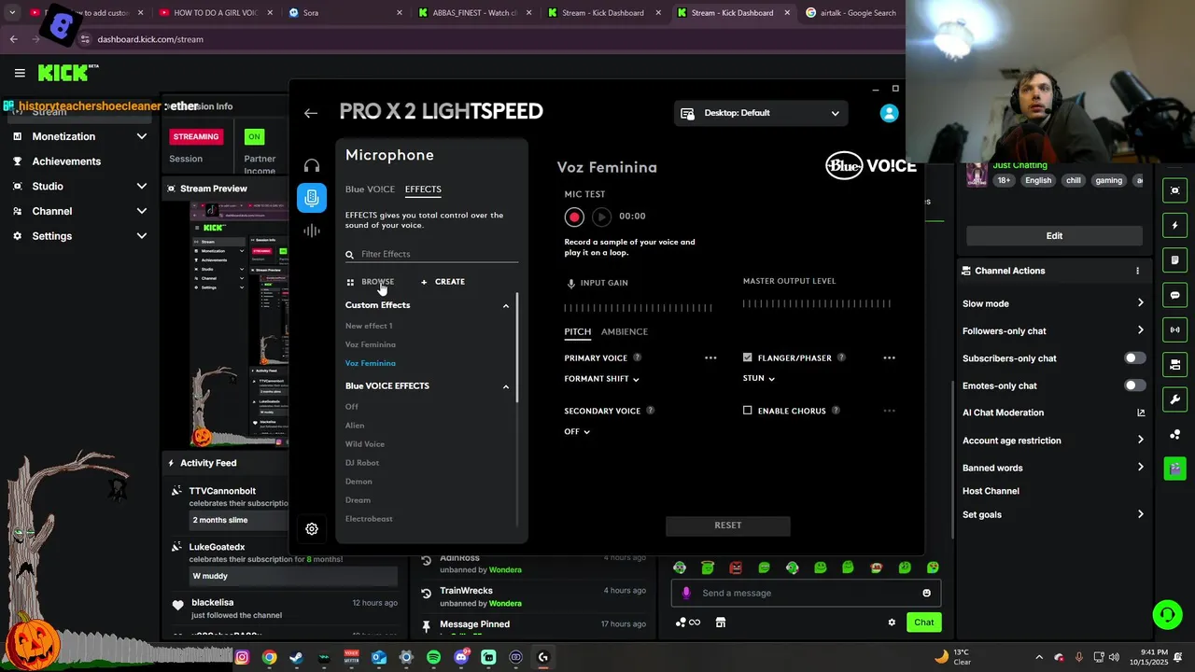Click the wrench icon in right sidebar
1195x672 pixels.
click(x=1175, y=399)
